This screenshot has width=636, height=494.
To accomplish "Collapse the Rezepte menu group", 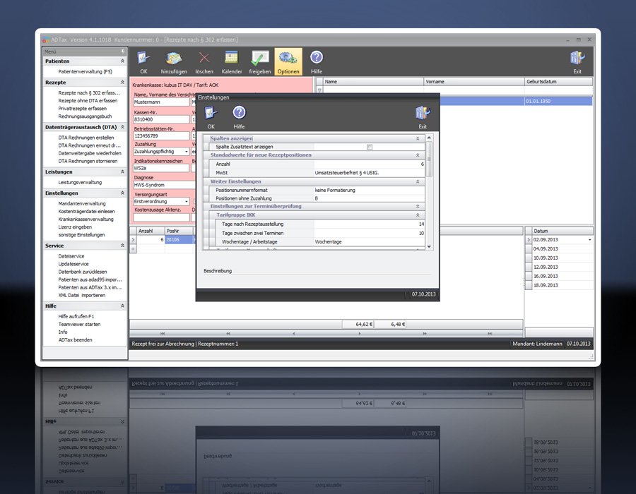I will 122,82.
